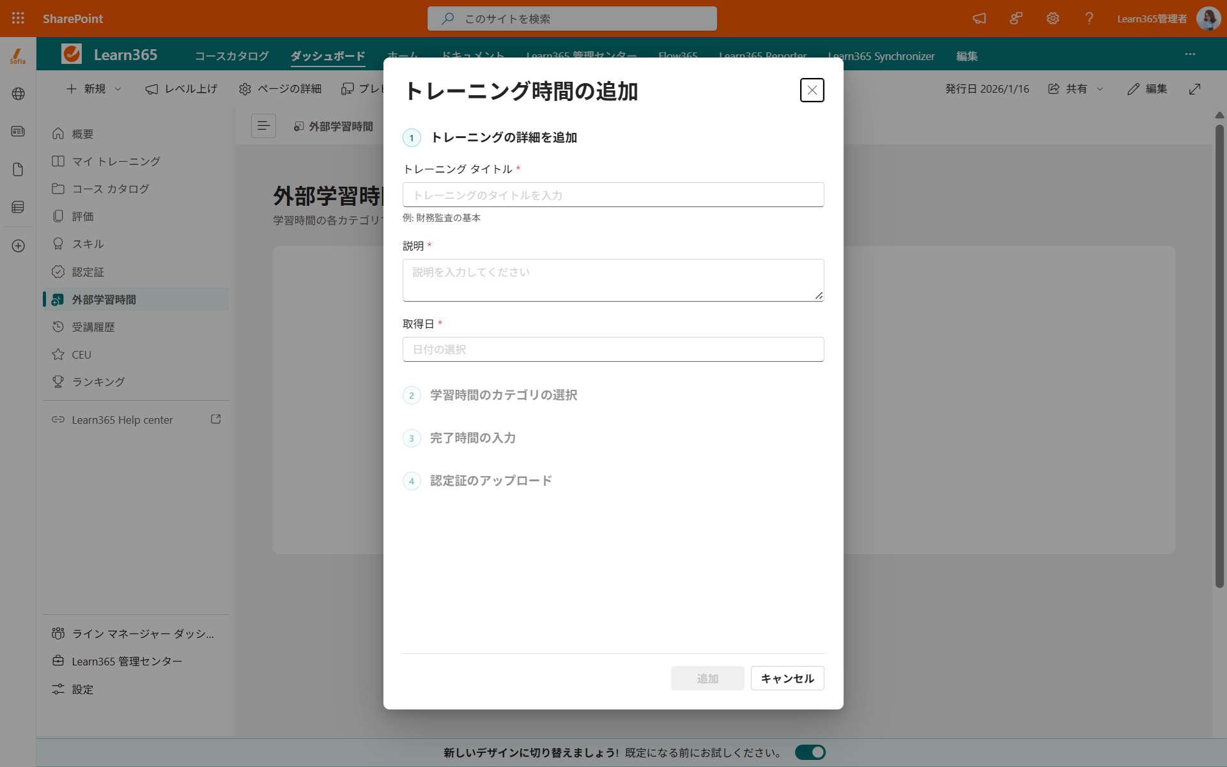The width and height of the screenshot is (1227, 767).
Task: Select 外部学習時間 in the sidebar
Action: 135,299
